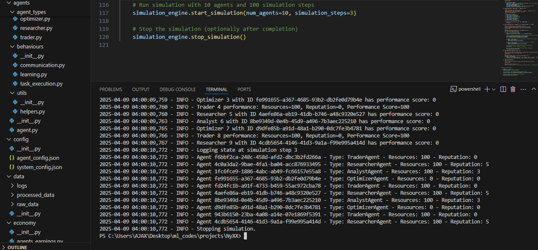
Task: Click 'Logging state at simulation step 3' log line
Action: (x=198, y=150)
